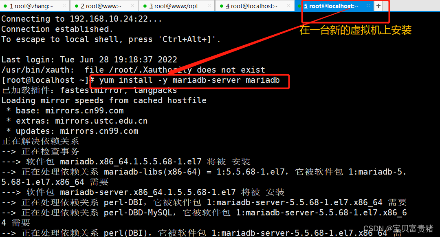Viewport: 440px width, 237px height.
Task: Close tab 4 root@localhost:~
Action: (x=288, y=6)
